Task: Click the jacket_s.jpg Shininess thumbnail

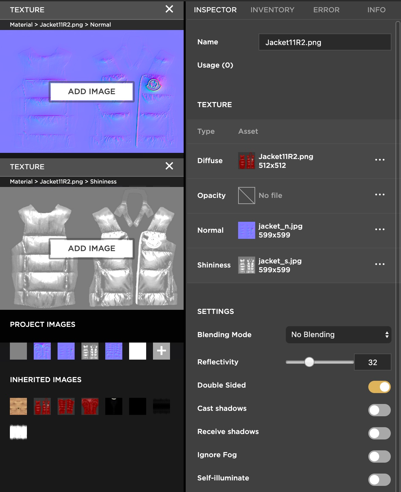Action: pos(247,265)
